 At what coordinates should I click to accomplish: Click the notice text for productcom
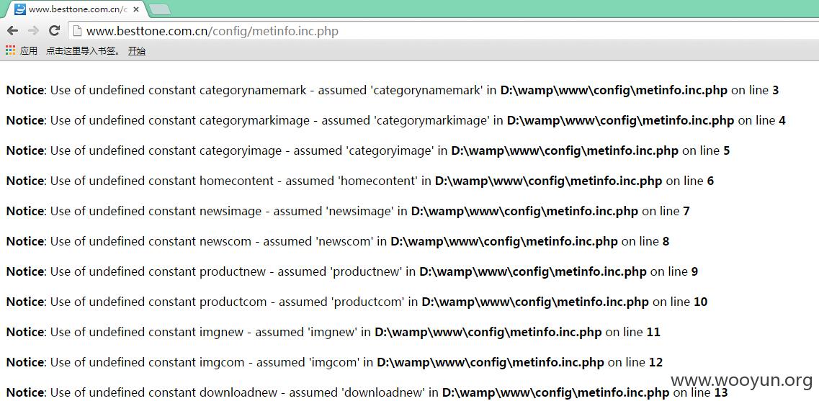[357, 302]
